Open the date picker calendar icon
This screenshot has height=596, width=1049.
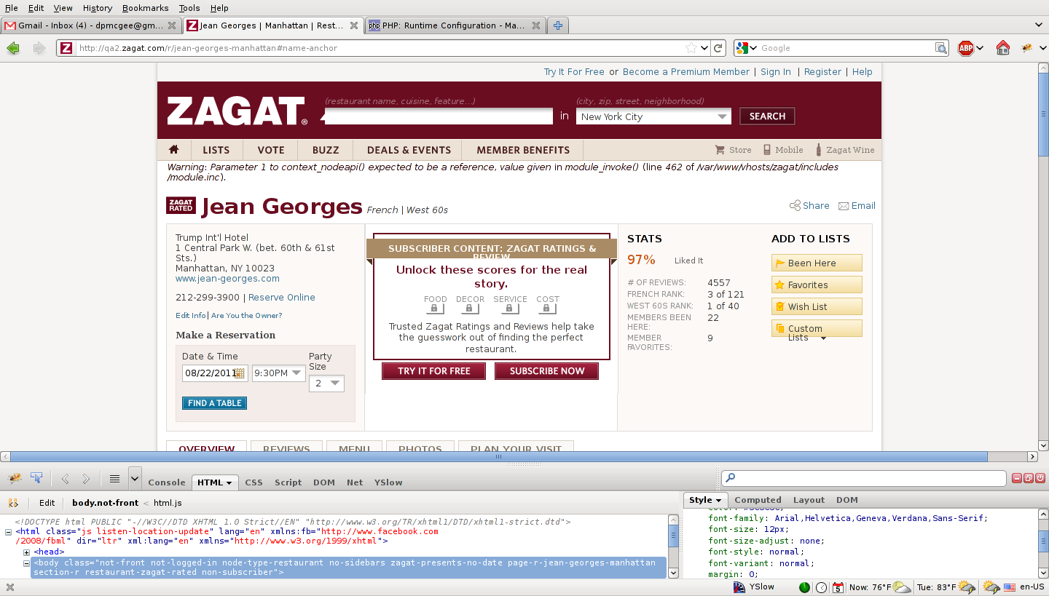[240, 373]
